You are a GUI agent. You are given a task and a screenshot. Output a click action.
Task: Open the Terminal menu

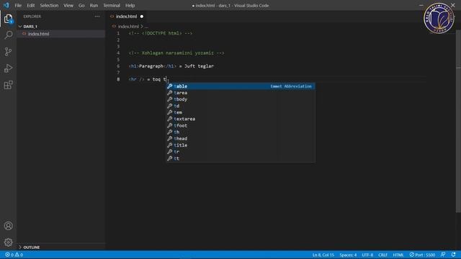112,5
